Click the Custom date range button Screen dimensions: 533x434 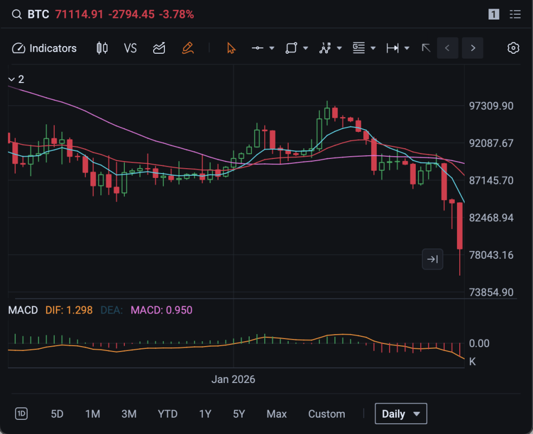326,414
